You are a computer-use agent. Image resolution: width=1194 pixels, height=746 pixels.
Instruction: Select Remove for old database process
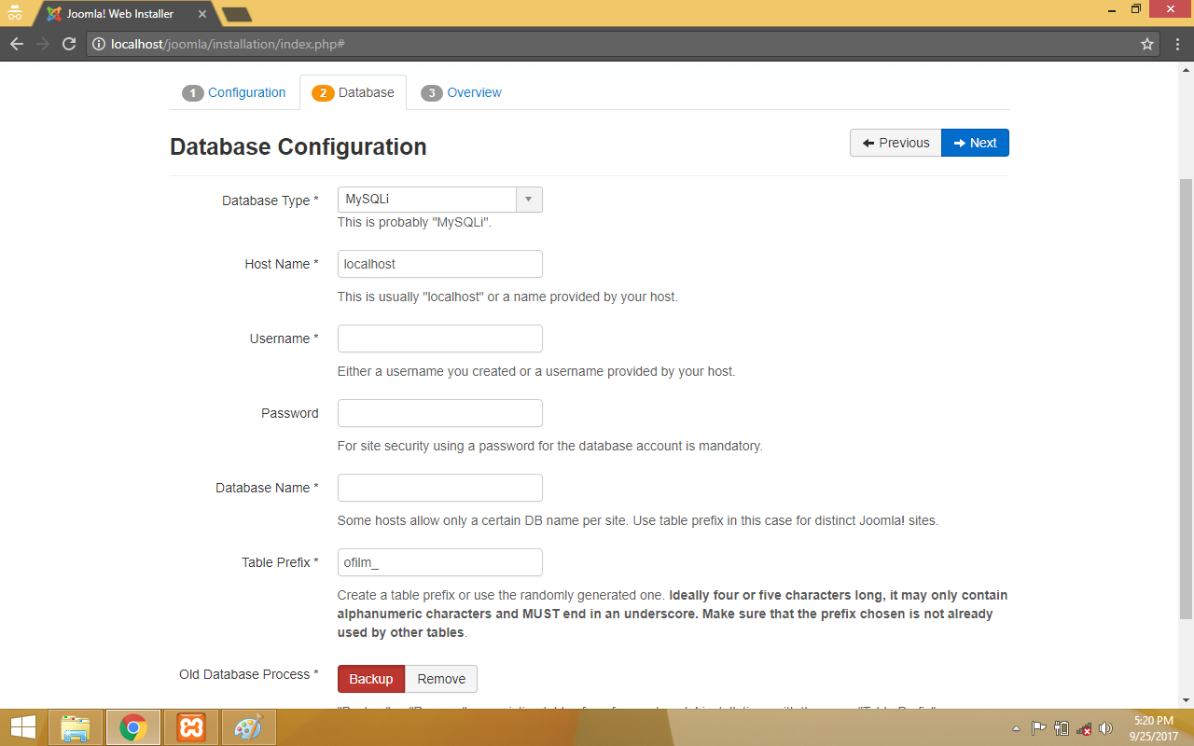coord(441,679)
